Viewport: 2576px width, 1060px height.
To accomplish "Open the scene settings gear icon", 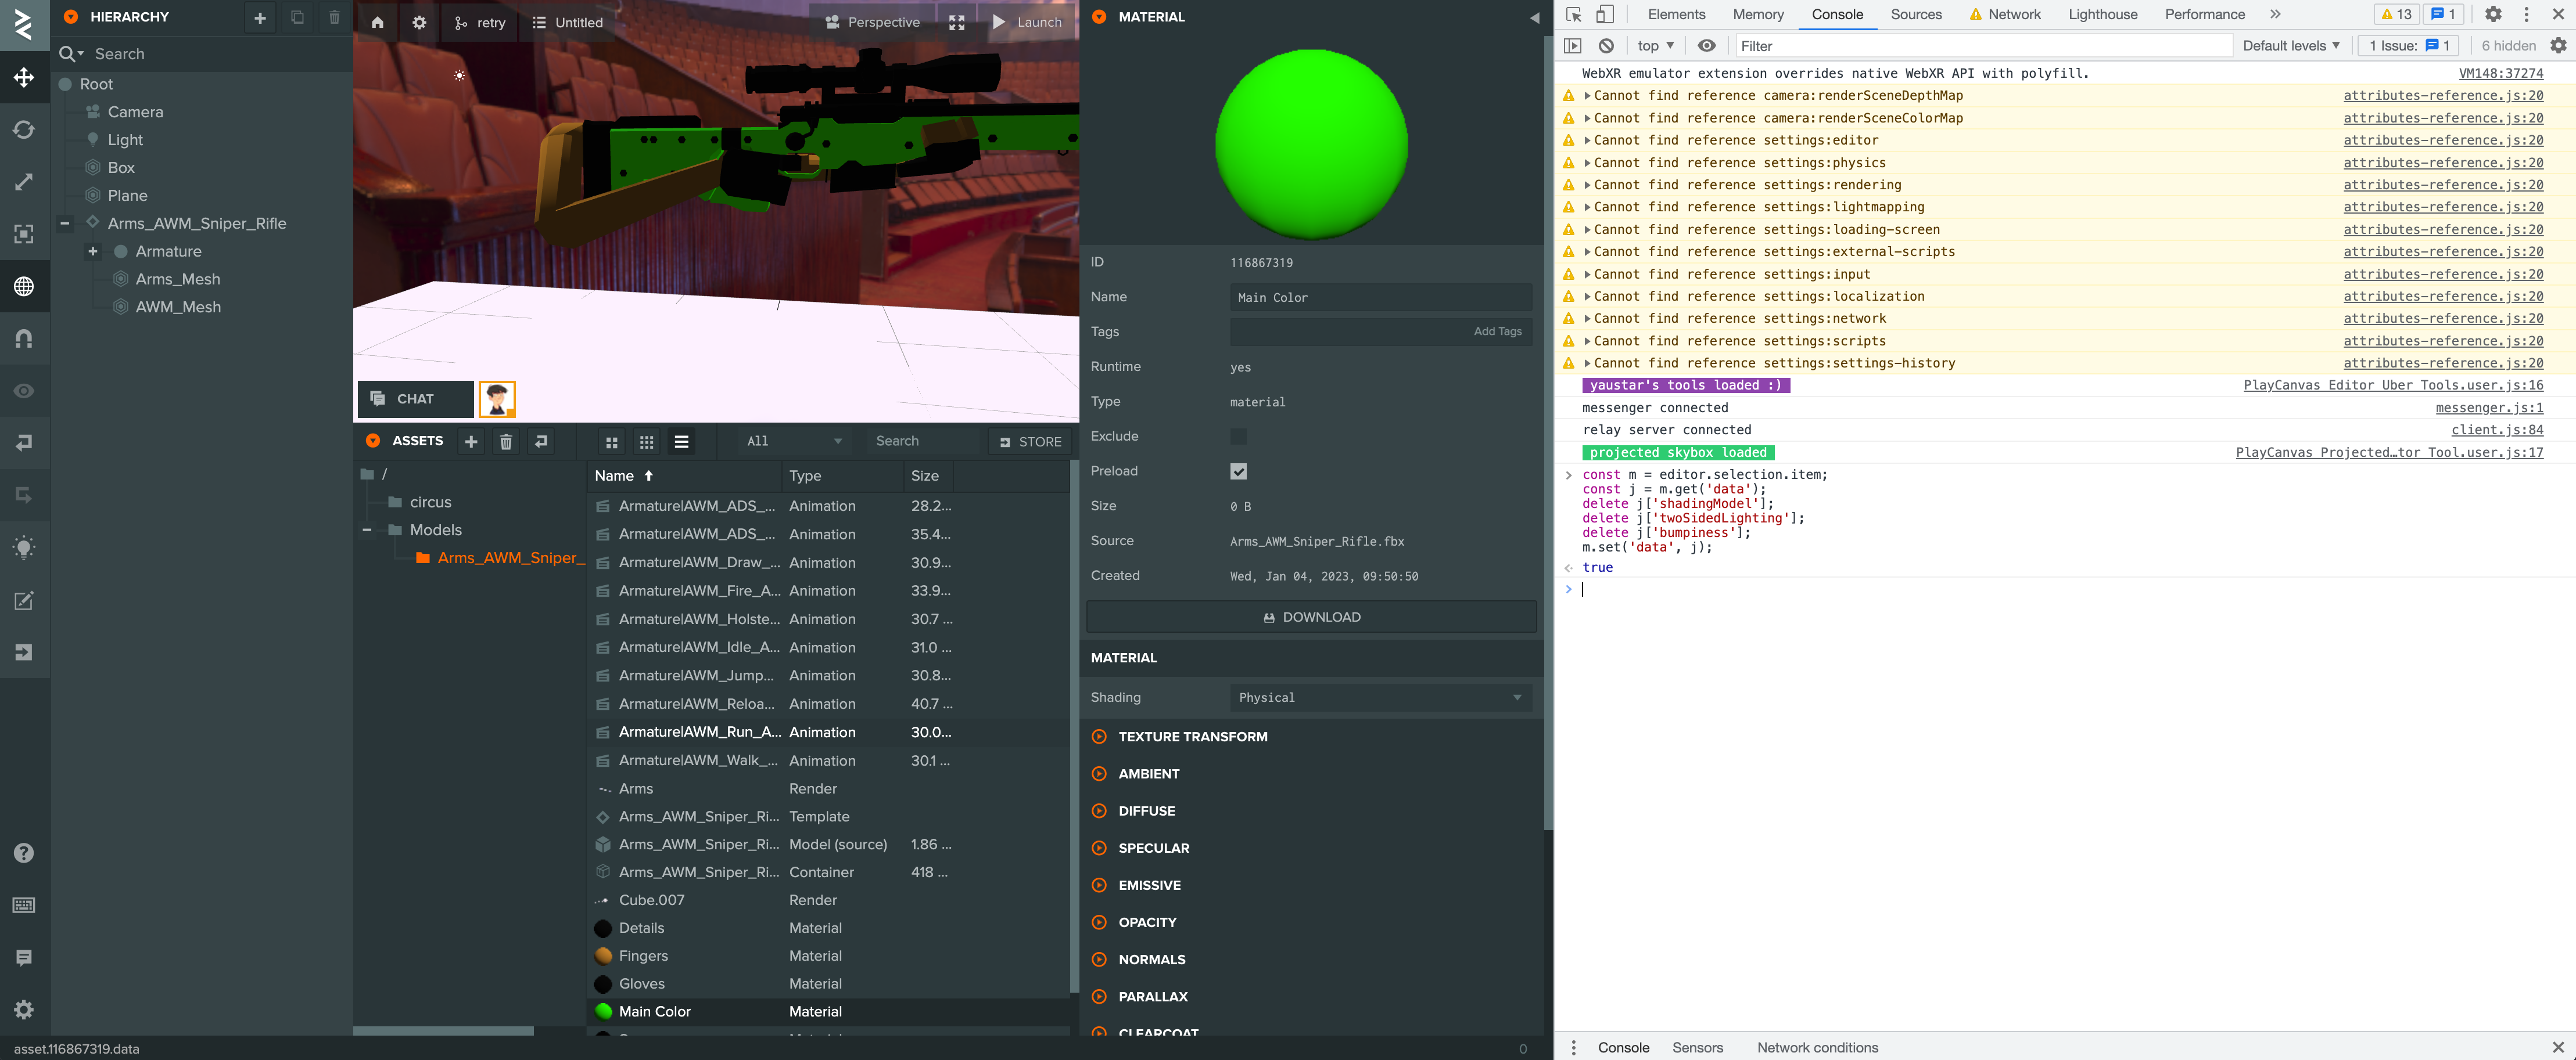I will 419,22.
